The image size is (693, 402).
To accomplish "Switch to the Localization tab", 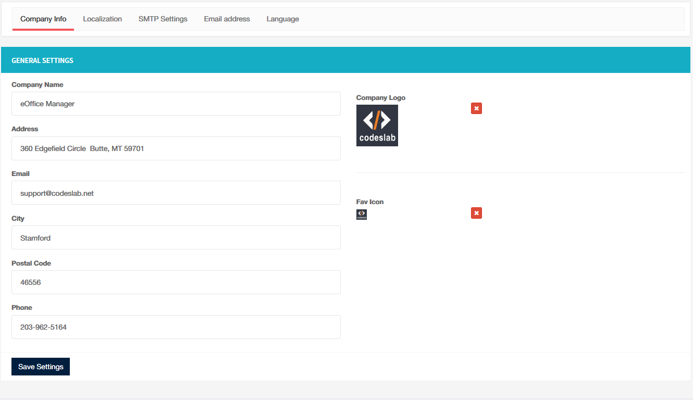I will pos(102,19).
